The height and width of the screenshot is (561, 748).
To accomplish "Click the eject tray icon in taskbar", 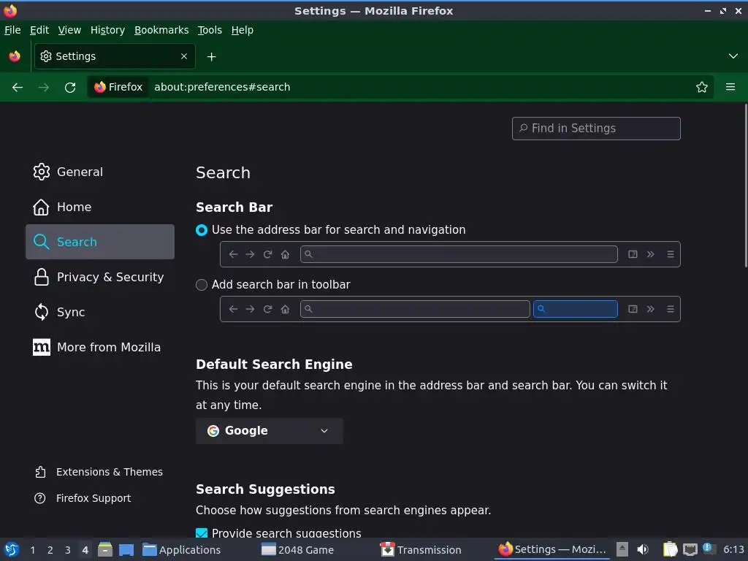I will [x=622, y=549].
